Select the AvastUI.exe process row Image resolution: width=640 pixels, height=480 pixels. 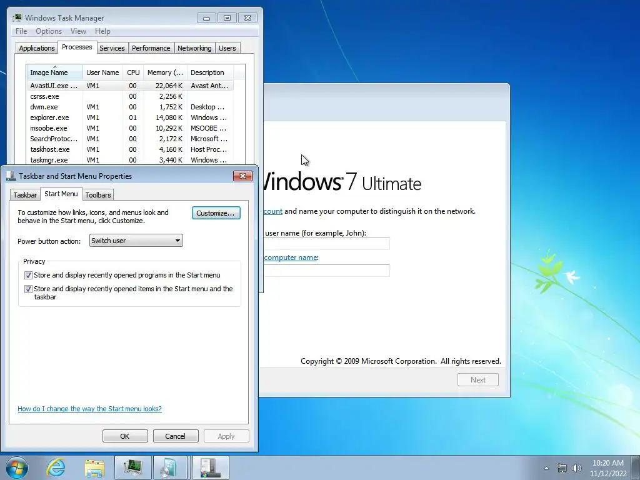click(130, 85)
